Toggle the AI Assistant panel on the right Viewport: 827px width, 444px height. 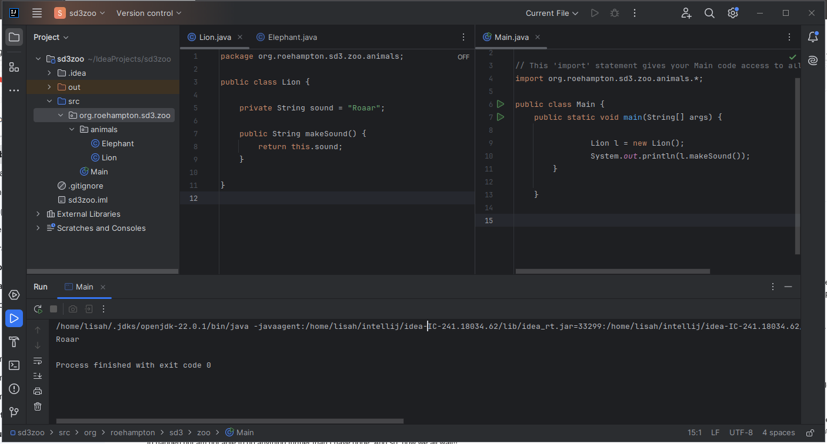pyautogui.click(x=813, y=60)
